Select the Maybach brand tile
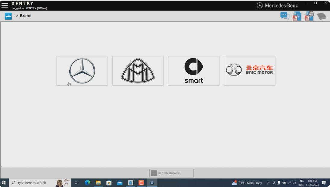330x187 pixels. [138, 71]
